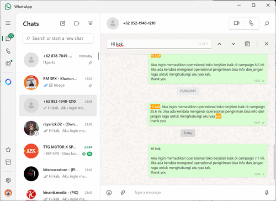Open the hamburger navigation menu
The height and width of the screenshot is (201, 276).
pos(8,23)
